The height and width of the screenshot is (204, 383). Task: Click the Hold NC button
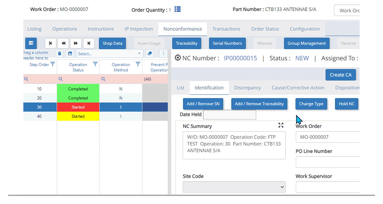tap(347, 104)
